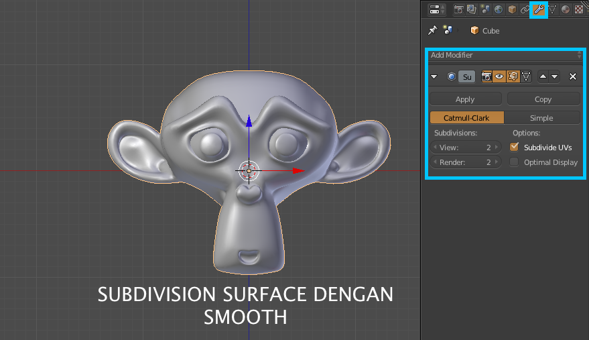Toggle modifier viewport eye visibility
The image size is (589, 340).
[x=499, y=76]
